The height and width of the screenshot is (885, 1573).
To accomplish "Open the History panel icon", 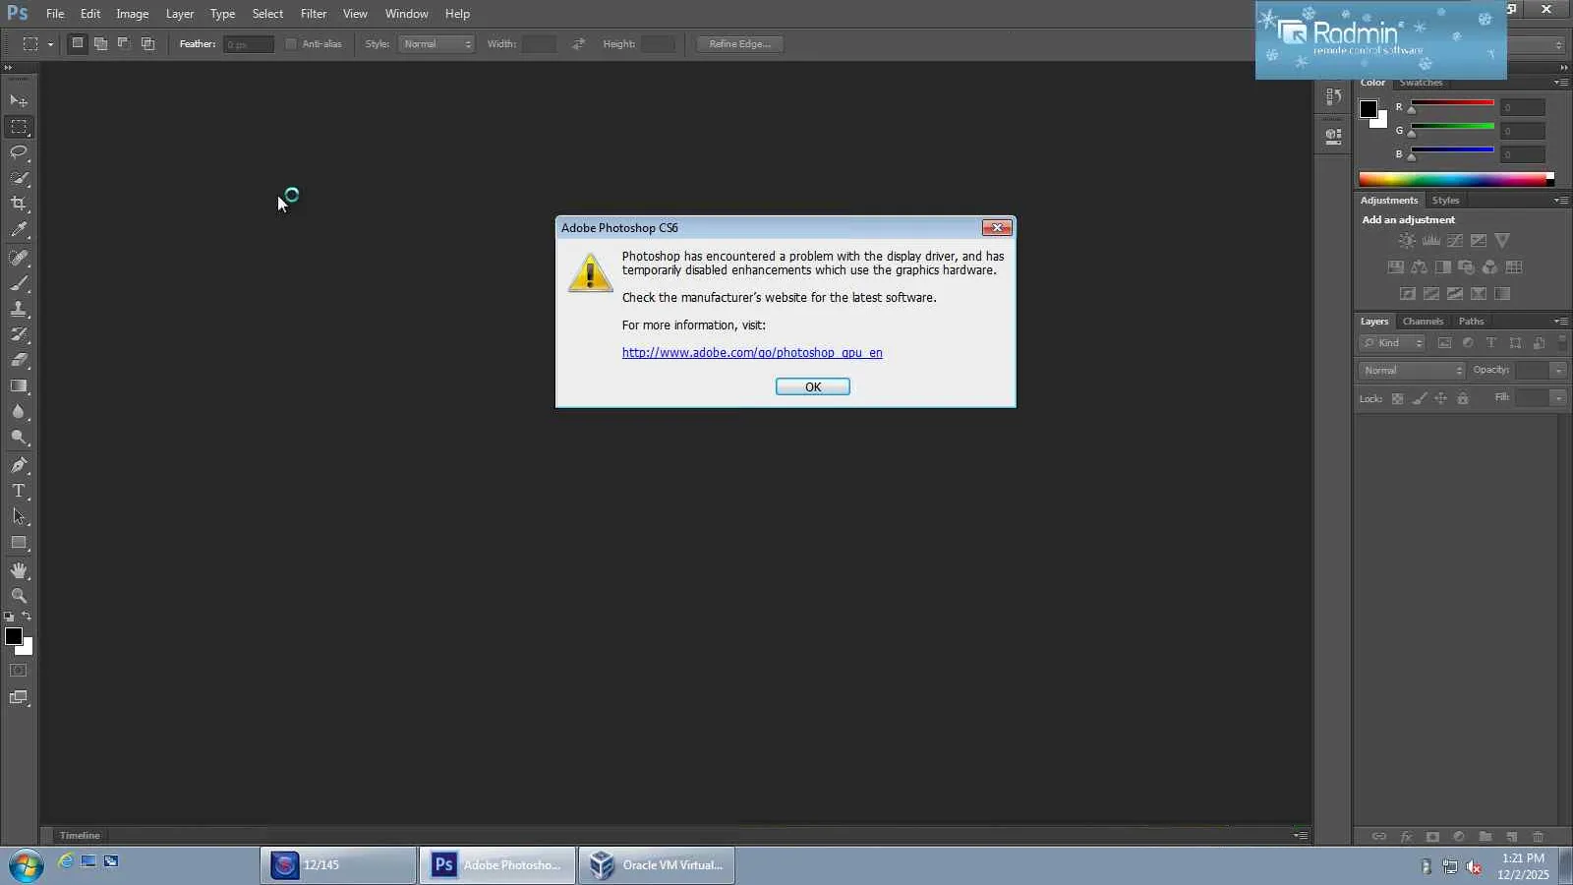I will point(1333,96).
